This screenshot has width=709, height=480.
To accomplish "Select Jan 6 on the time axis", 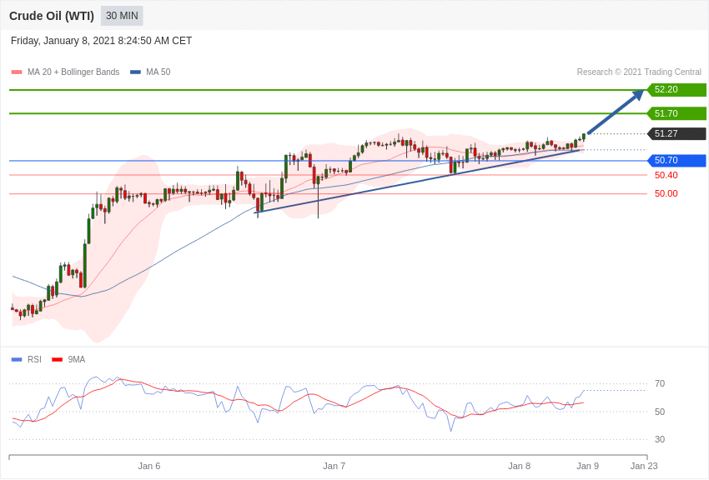I will (149, 466).
